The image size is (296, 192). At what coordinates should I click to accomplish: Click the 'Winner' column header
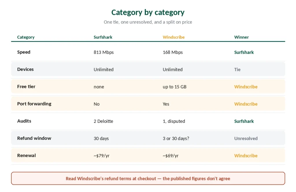(241, 37)
